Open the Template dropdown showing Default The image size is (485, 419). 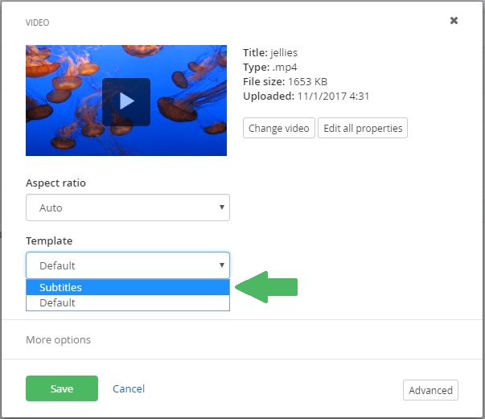pos(128,265)
